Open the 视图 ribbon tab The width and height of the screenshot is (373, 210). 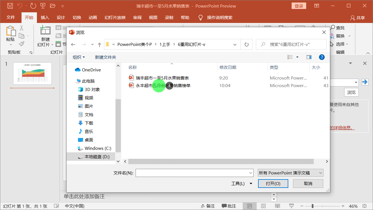(153, 17)
